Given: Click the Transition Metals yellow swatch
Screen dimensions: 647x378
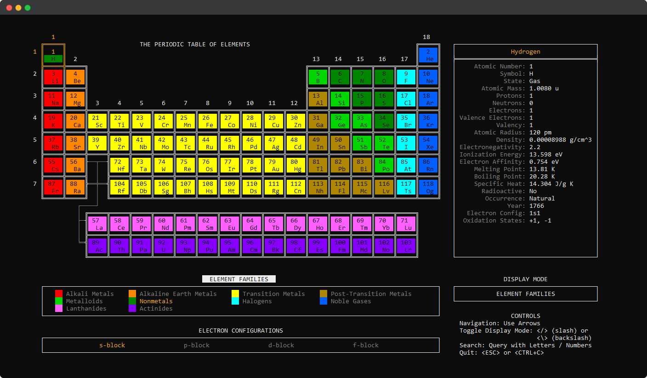Looking at the screenshot, I should [235, 294].
